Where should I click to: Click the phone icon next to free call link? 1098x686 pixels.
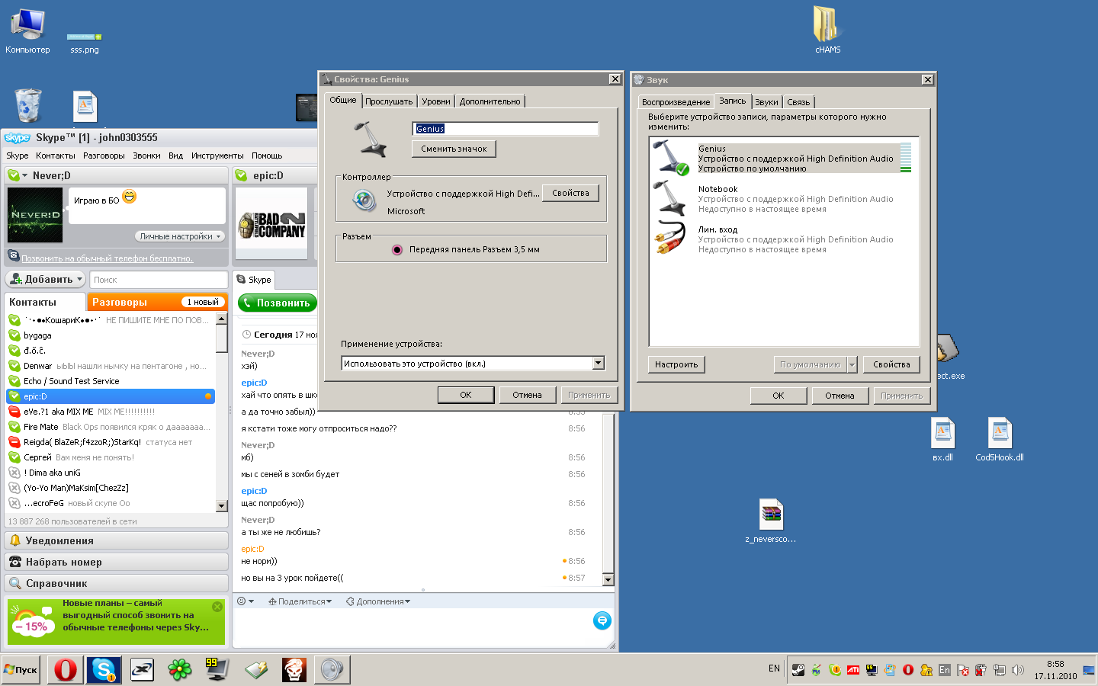[x=13, y=256]
